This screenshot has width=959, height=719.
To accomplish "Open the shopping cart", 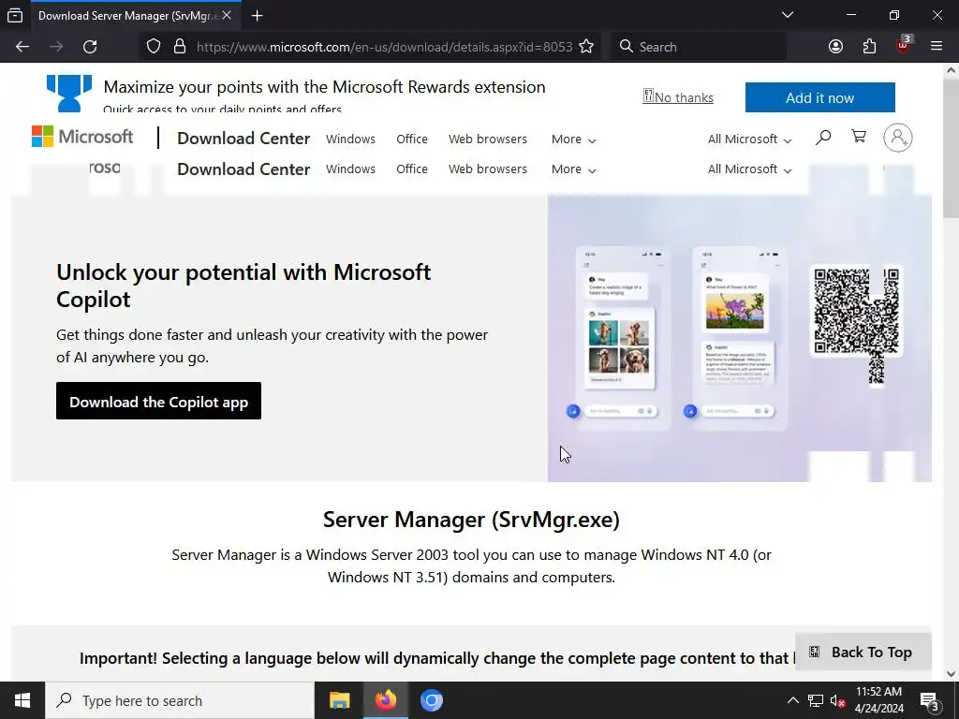I will pyautogui.click(x=859, y=137).
